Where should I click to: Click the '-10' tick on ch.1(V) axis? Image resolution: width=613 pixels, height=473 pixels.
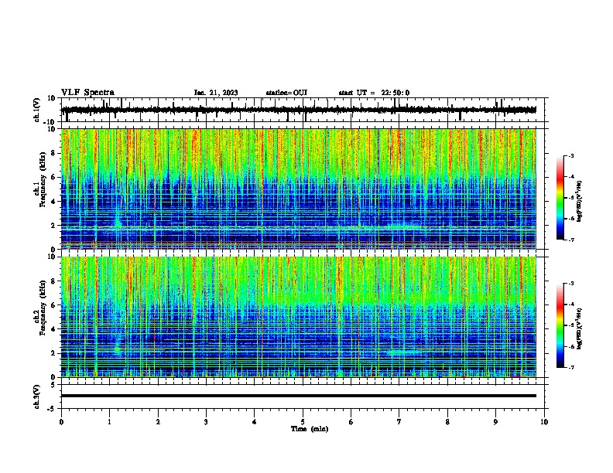(x=50, y=122)
